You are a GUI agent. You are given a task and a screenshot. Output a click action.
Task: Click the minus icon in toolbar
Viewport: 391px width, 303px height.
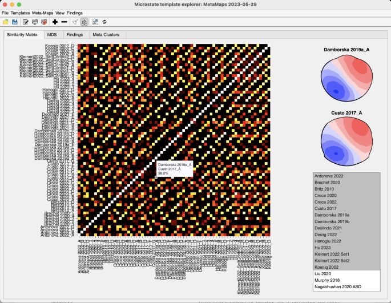pyautogui.click(x=64, y=22)
